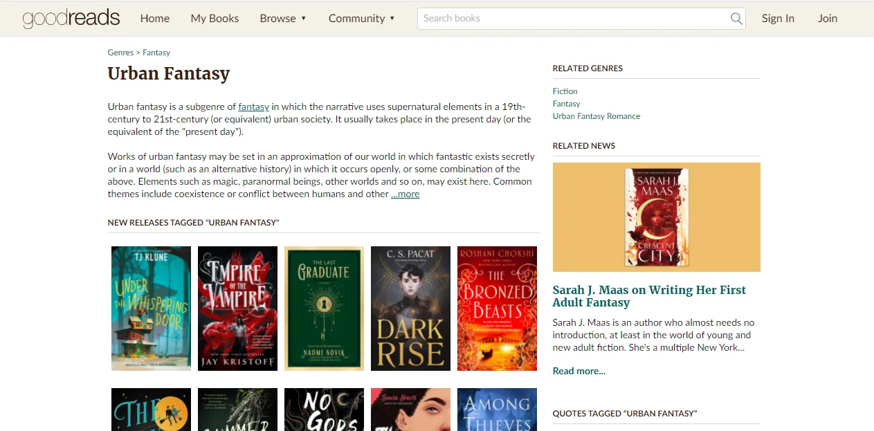The width and height of the screenshot is (874, 431).
Task: Open the Fiction related genre
Action: click(565, 91)
